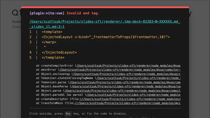210x118 pixels.
Task: Click the caret error marker under </marp>
Action: click(x=45, y=47)
